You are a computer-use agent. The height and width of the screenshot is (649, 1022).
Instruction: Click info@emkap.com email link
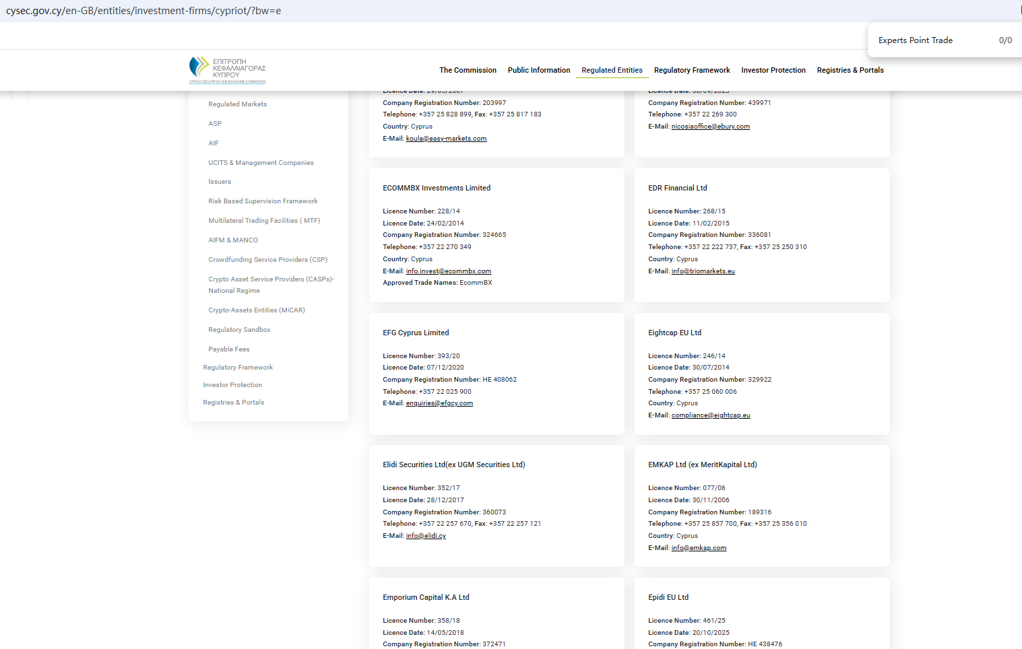tap(699, 548)
